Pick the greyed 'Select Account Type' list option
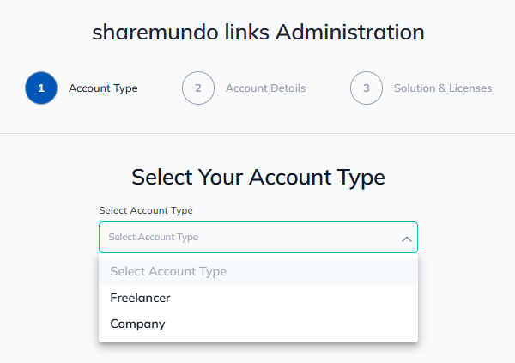 (168, 271)
